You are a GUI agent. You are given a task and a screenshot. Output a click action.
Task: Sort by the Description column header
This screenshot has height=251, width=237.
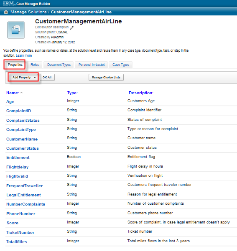141,93
